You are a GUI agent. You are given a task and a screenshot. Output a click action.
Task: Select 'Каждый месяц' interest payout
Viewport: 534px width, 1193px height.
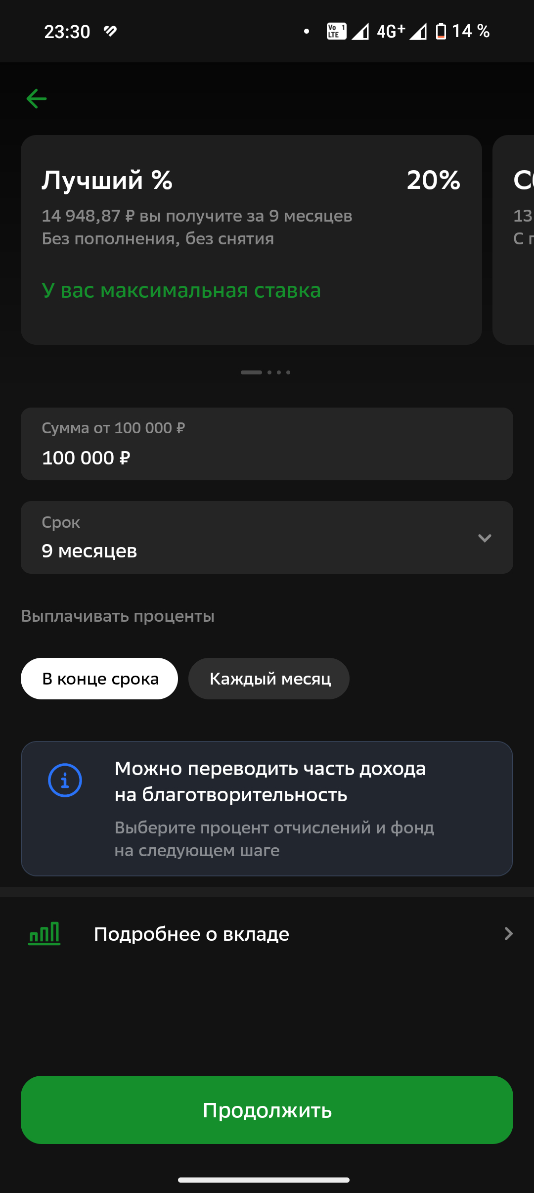pos(269,679)
